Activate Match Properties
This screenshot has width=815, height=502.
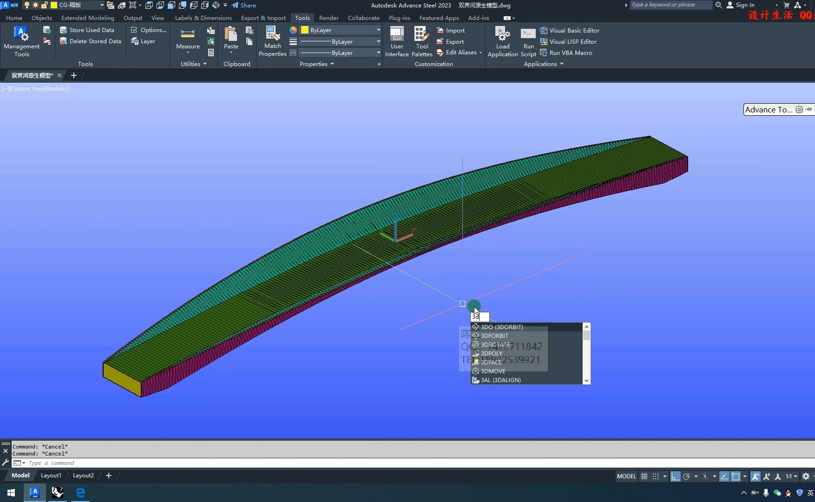tap(272, 41)
